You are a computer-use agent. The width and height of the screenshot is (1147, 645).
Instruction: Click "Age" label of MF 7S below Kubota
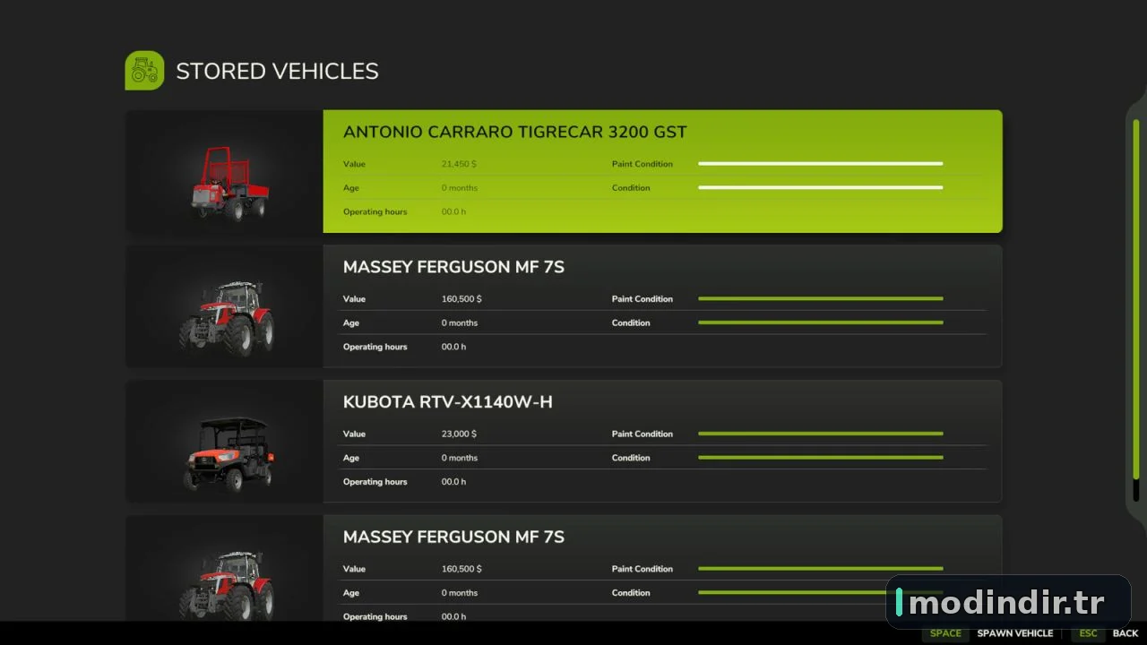pos(351,593)
